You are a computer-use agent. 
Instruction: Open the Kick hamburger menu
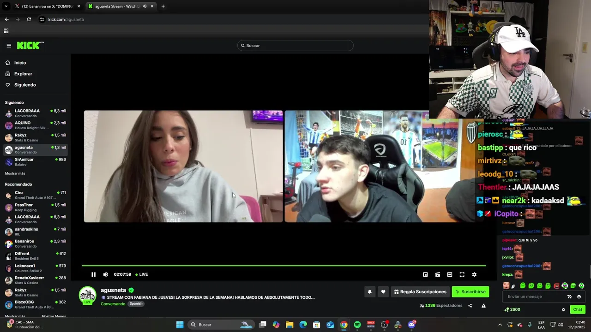(x=9, y=46)
